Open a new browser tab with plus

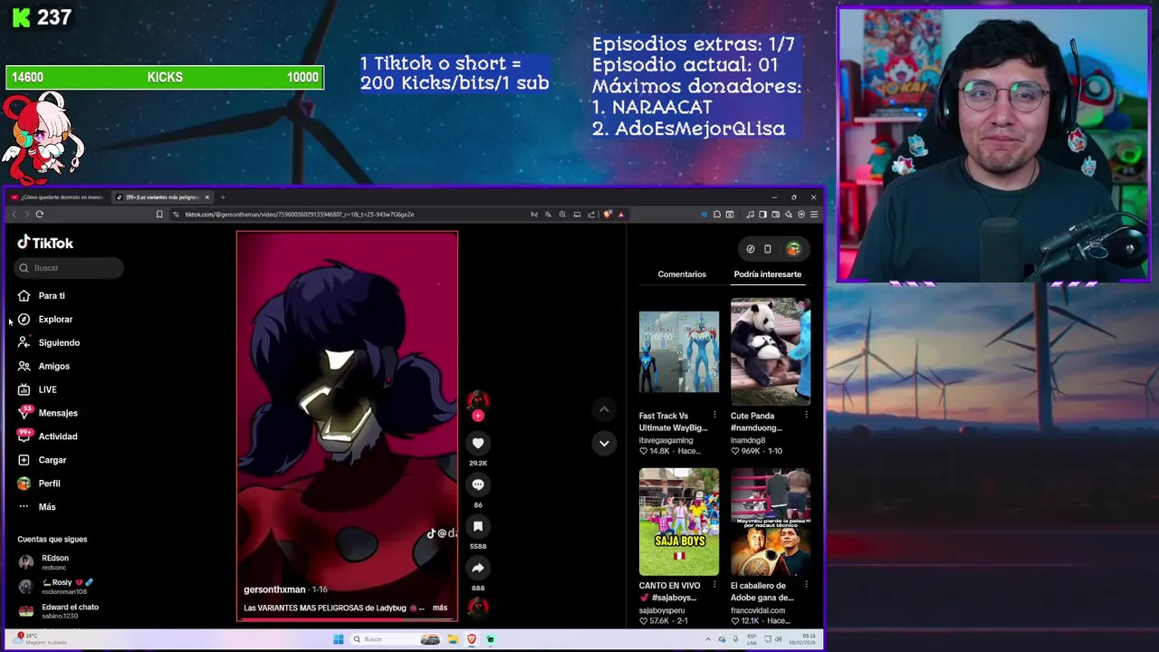point(223,197)
